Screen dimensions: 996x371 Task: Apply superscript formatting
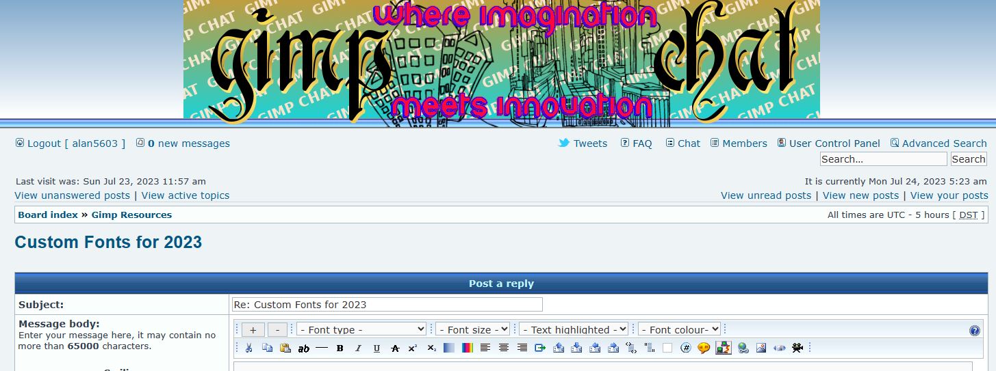click(x=413, y=348)
